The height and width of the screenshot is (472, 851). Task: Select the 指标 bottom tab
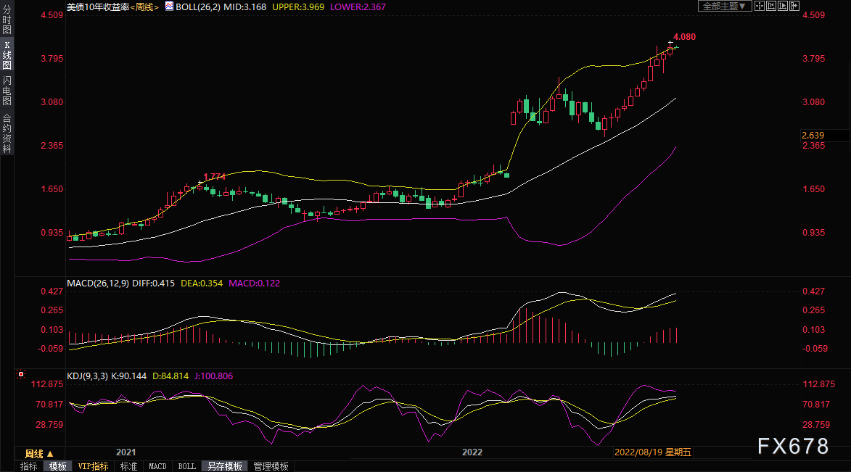pos(29,467)
